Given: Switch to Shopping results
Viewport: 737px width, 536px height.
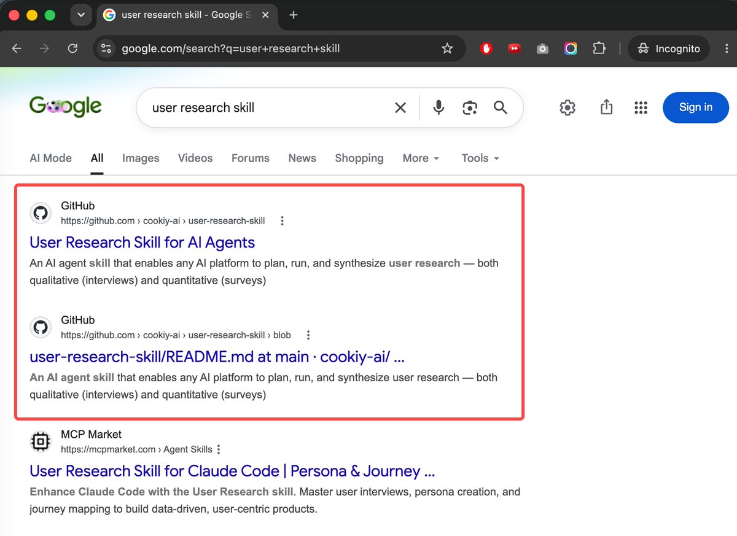Looking at the screenshot, I should 359,158.
